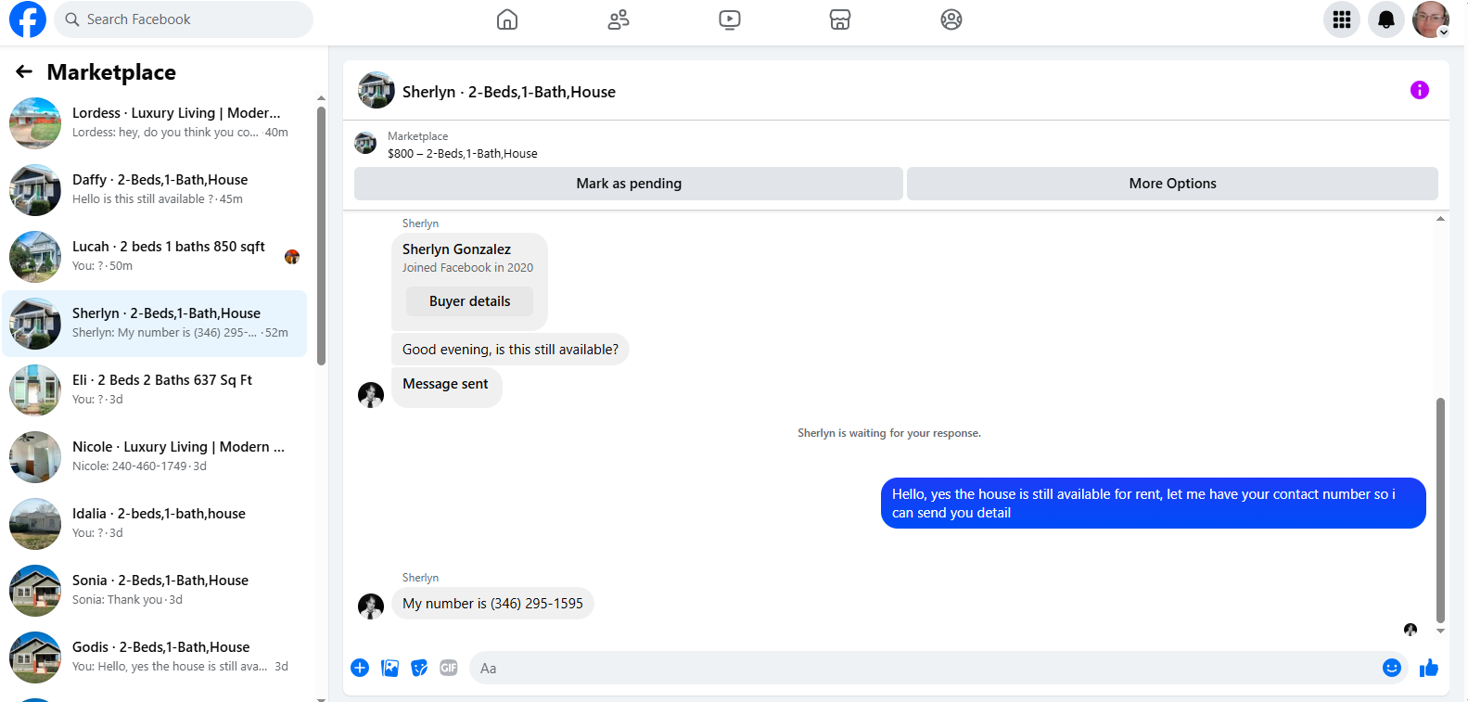Open Buyer details for Sherlyn Gonzalez
This screenshot has width=1468, height=702.
[x=469, y=301]
